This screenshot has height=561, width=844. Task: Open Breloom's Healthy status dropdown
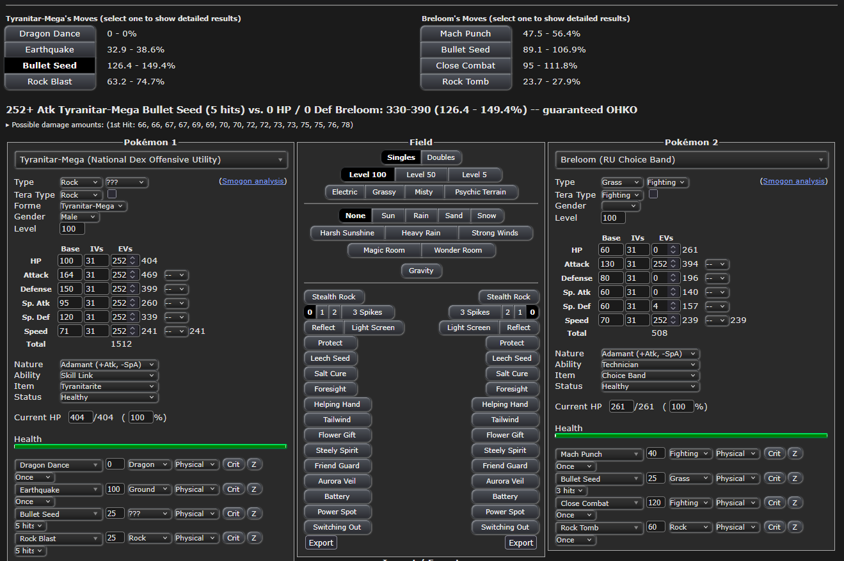650,386
